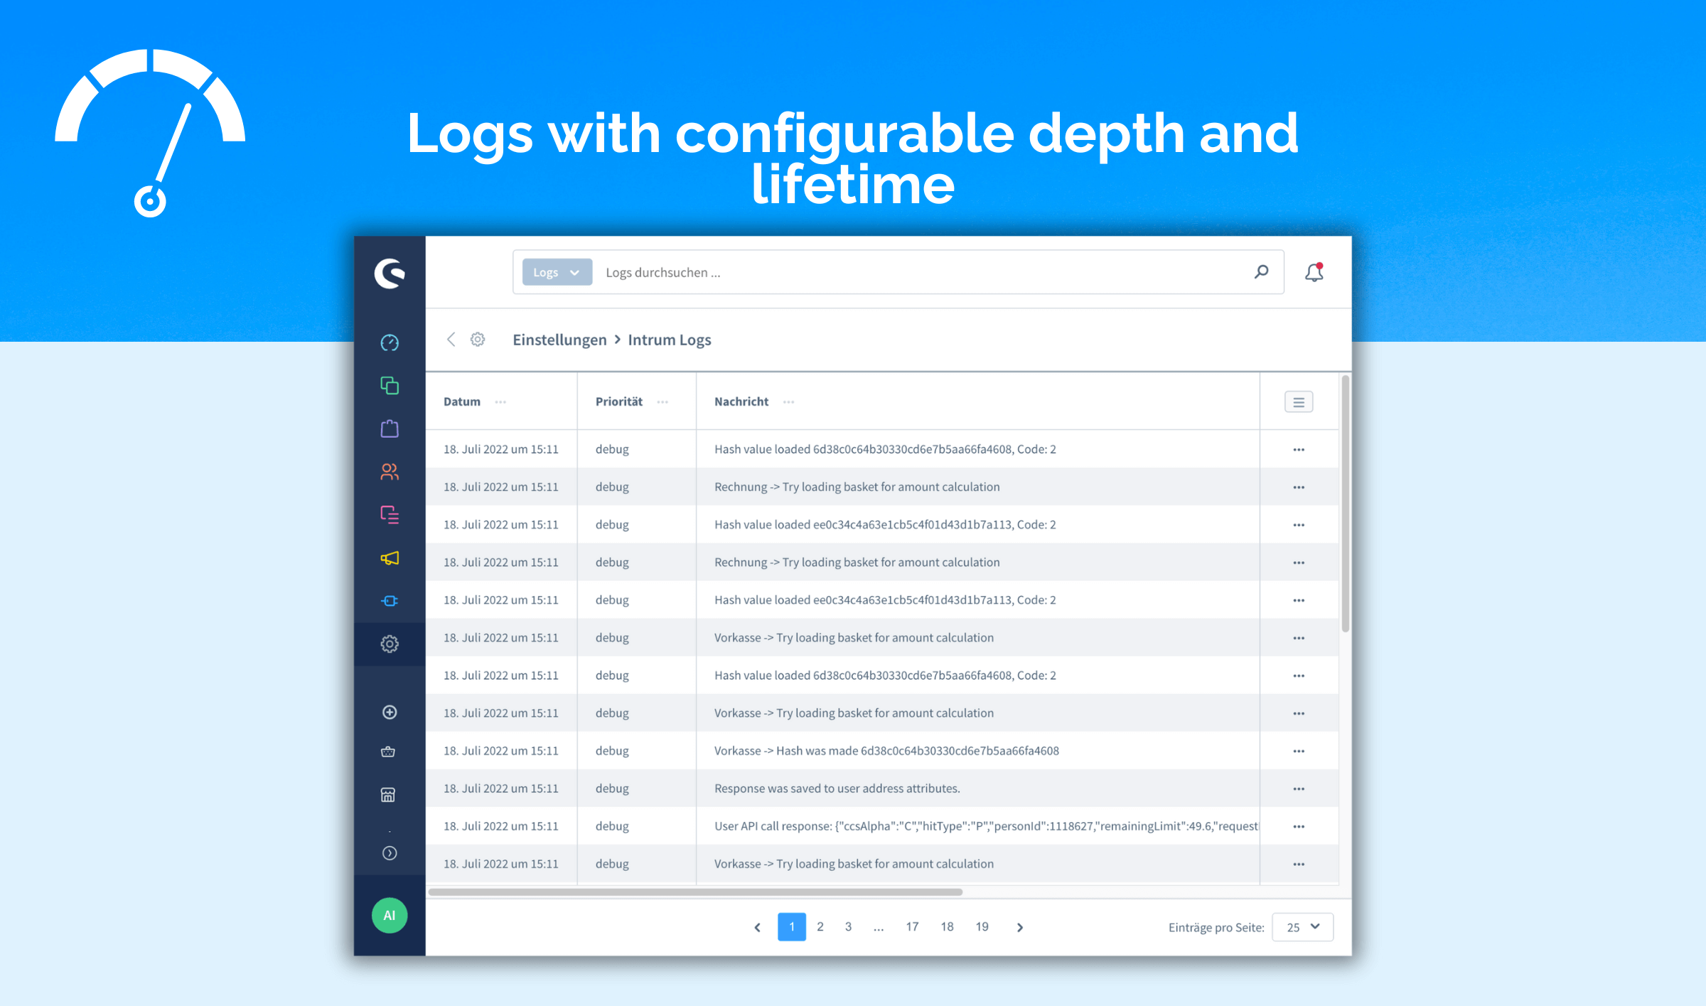Viewport: 1706px width, 1006px height.
Task: Open notifications bell icon
Action: [1314, 272]
